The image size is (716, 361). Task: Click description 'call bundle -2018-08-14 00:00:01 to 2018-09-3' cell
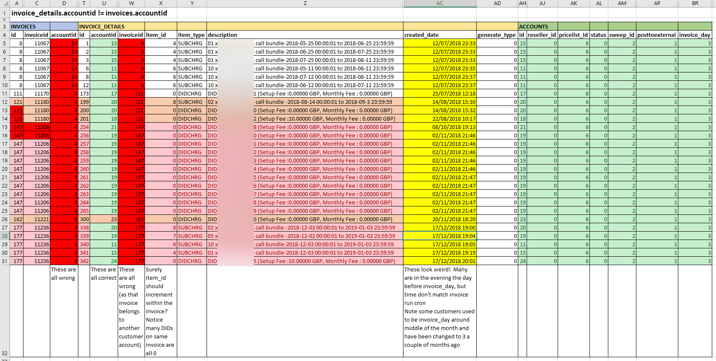click(305, 102)
